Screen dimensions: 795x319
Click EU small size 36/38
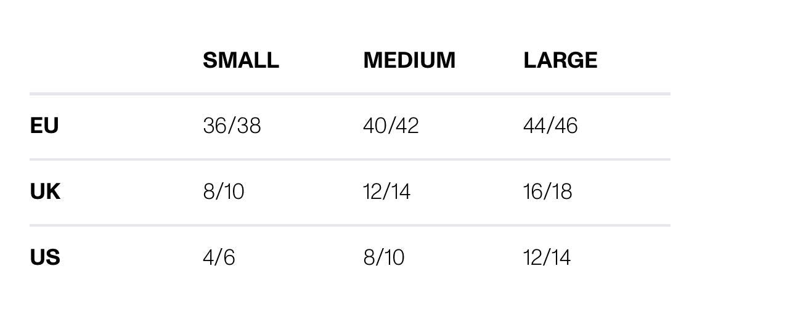232,126
